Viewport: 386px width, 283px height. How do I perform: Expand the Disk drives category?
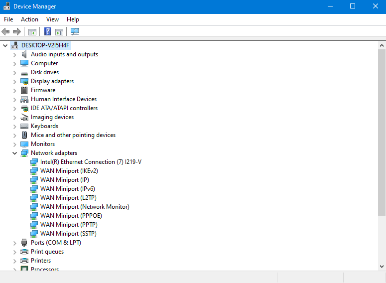tap(14, 72)
